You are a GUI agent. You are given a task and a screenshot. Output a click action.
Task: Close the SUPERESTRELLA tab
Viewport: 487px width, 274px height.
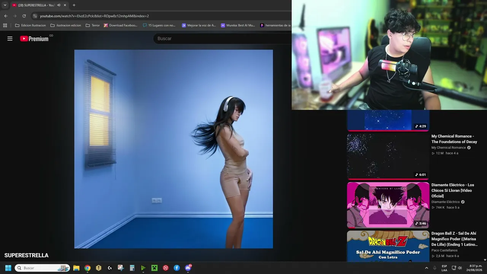pyautogui.click(x=65, y=5)
